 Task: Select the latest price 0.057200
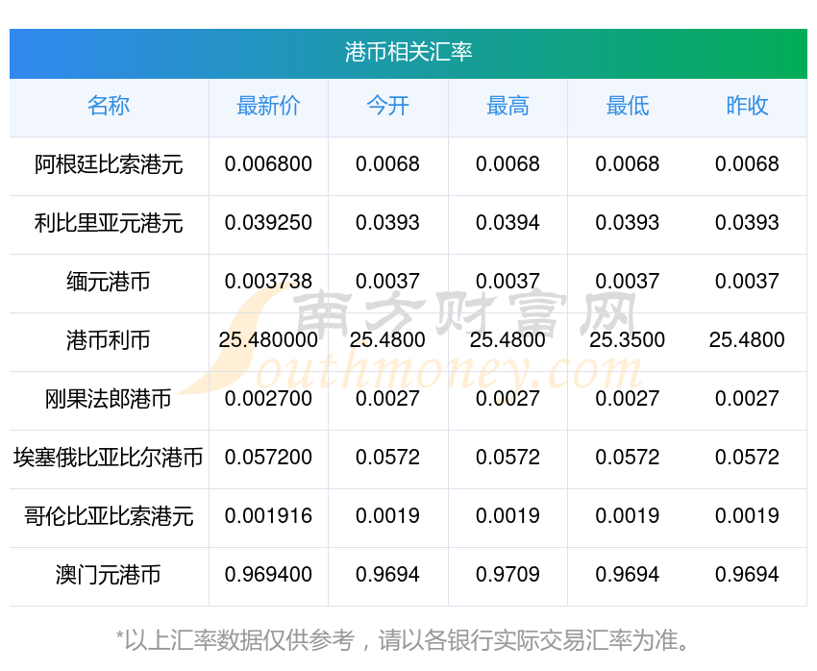268,458
